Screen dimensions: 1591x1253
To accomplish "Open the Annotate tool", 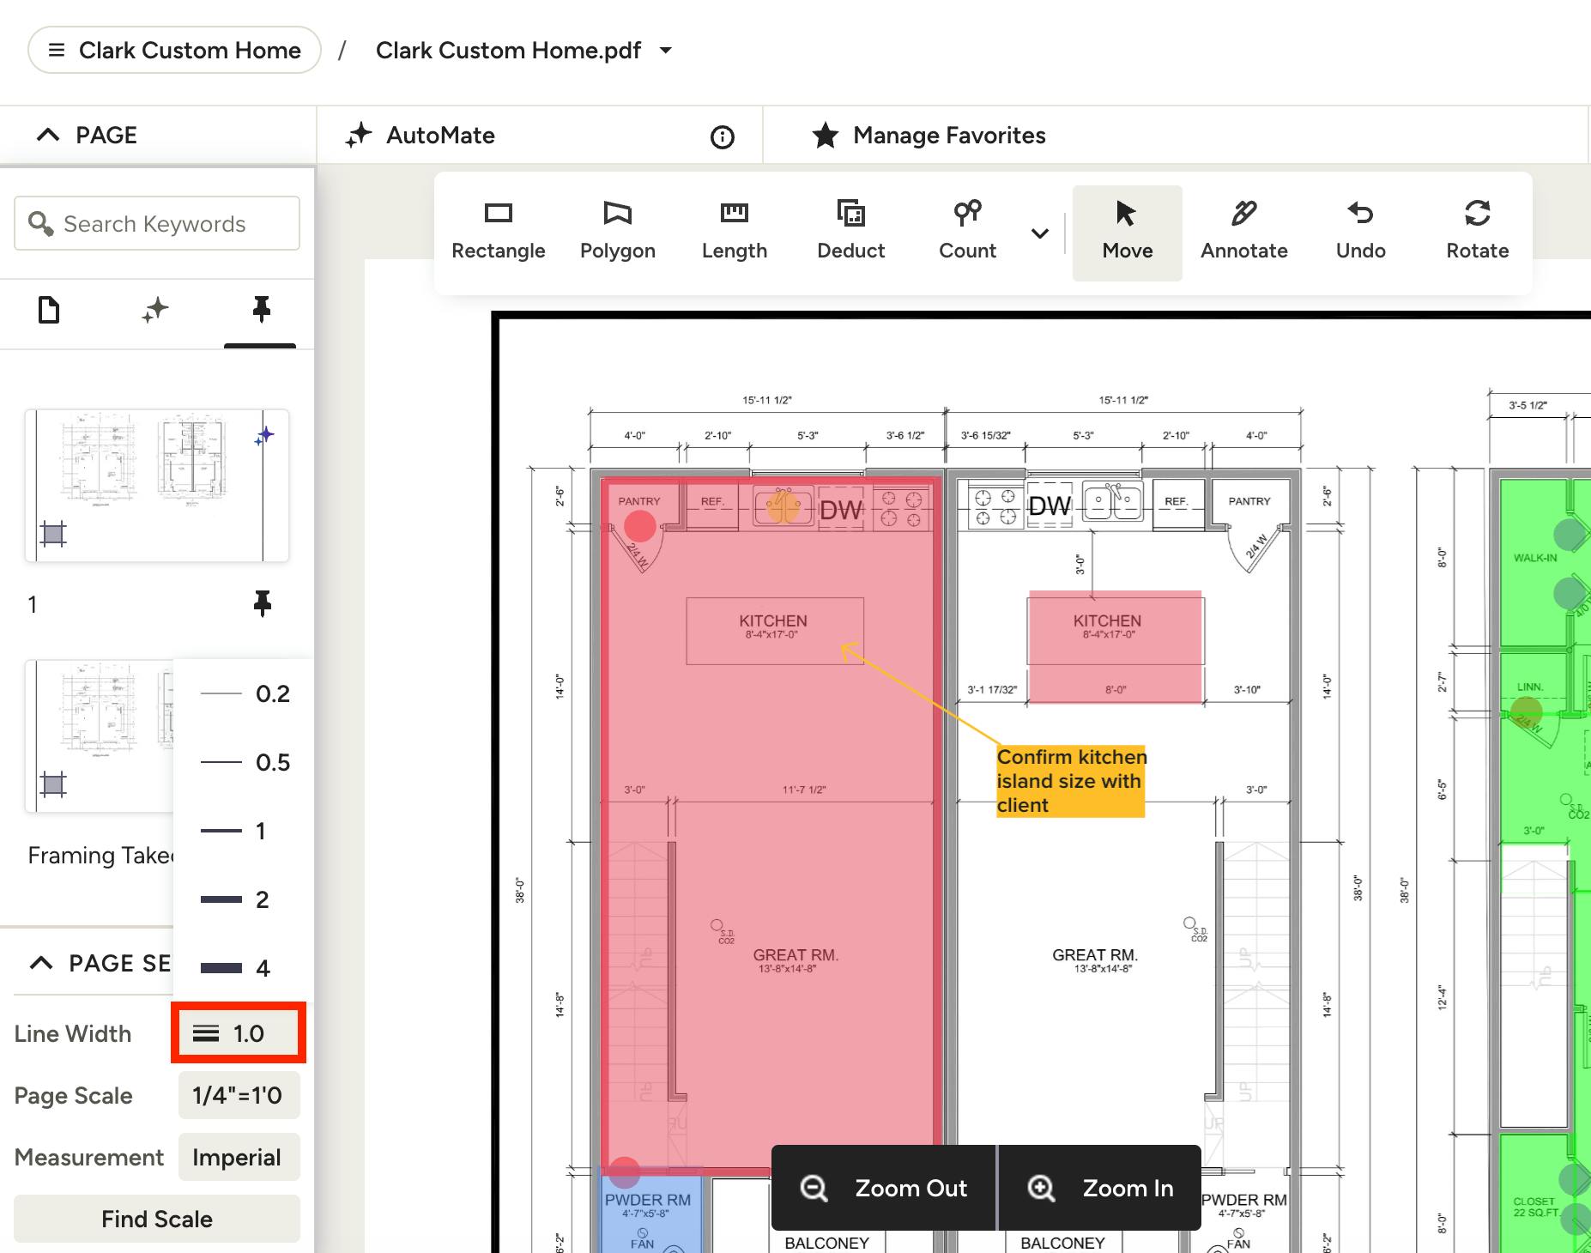I will point(1243,232).
